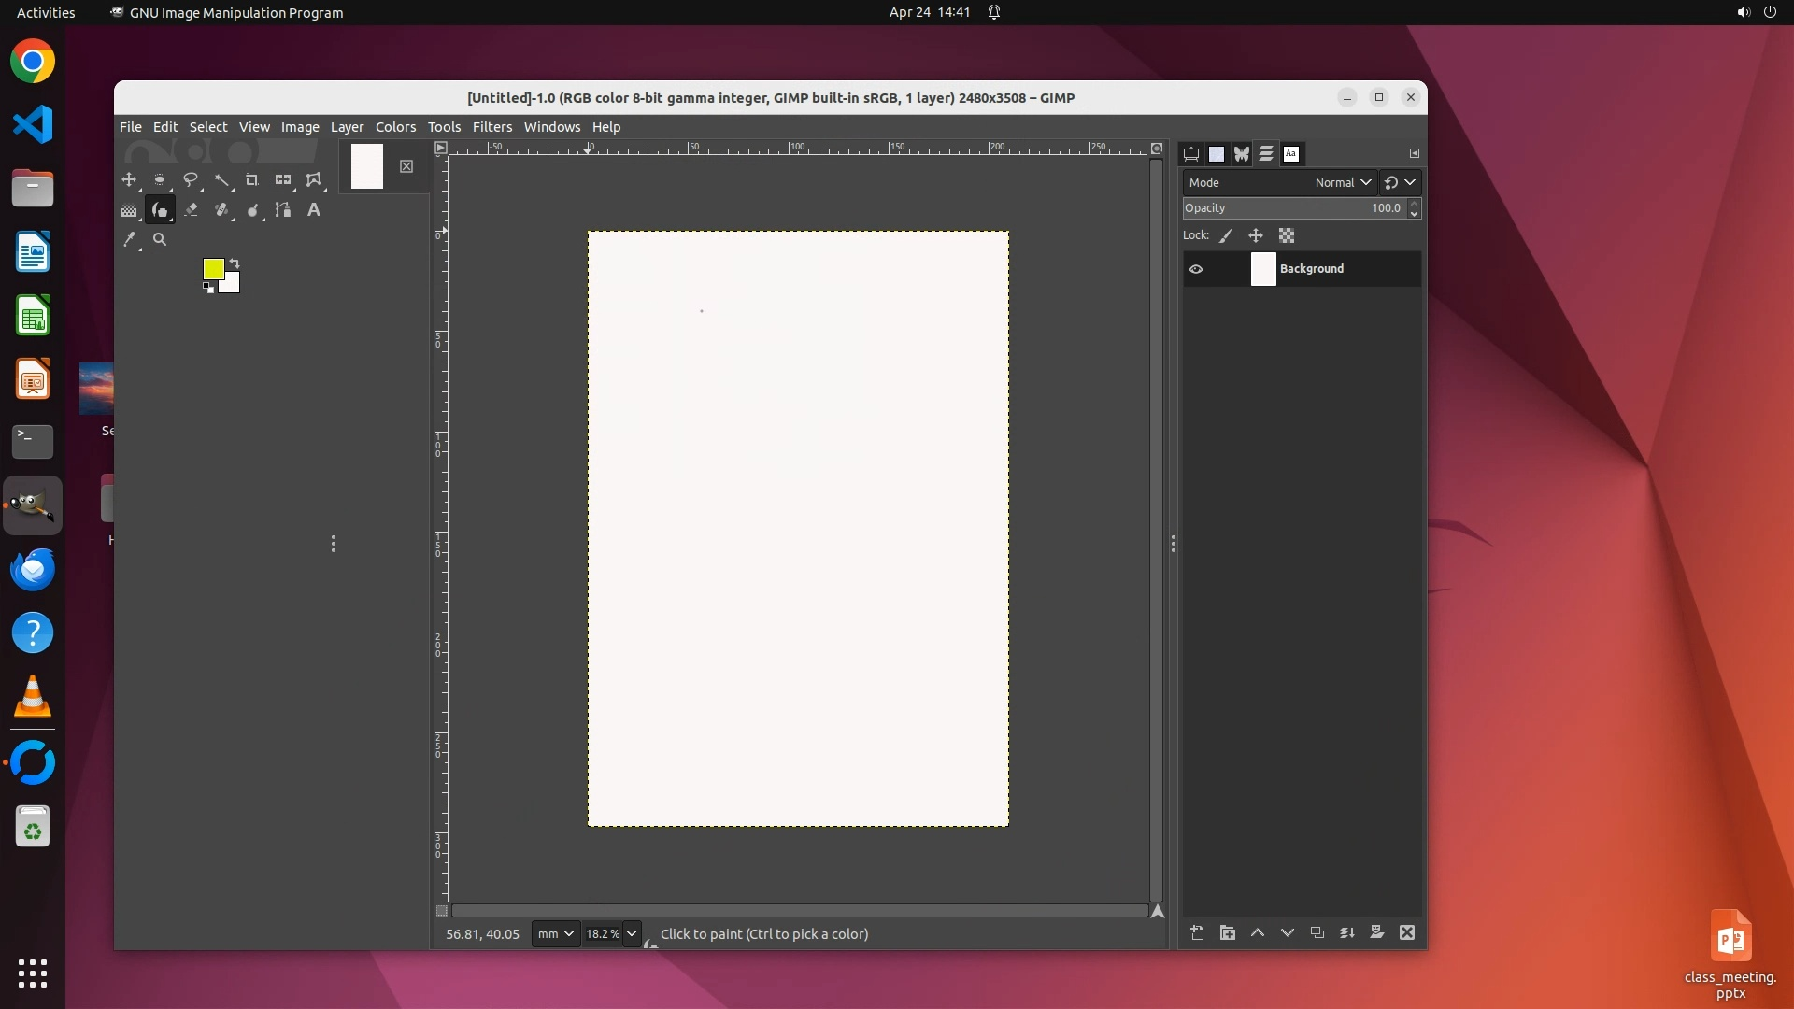Select the Eraser tool
This screenshot has height=1009, width=1794.
pos(191,210)
